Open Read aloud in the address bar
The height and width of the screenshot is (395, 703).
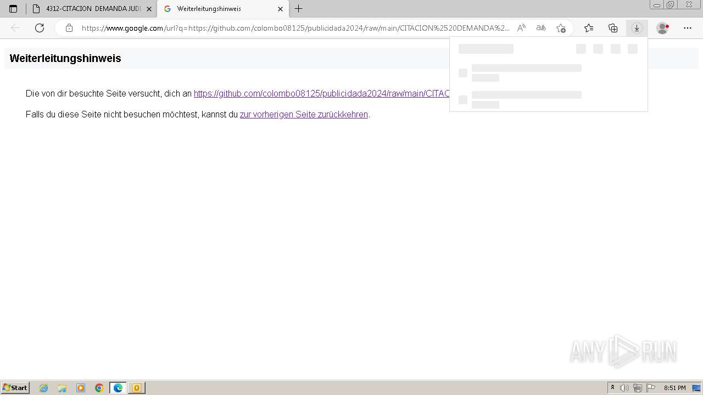tap(522, 28)
